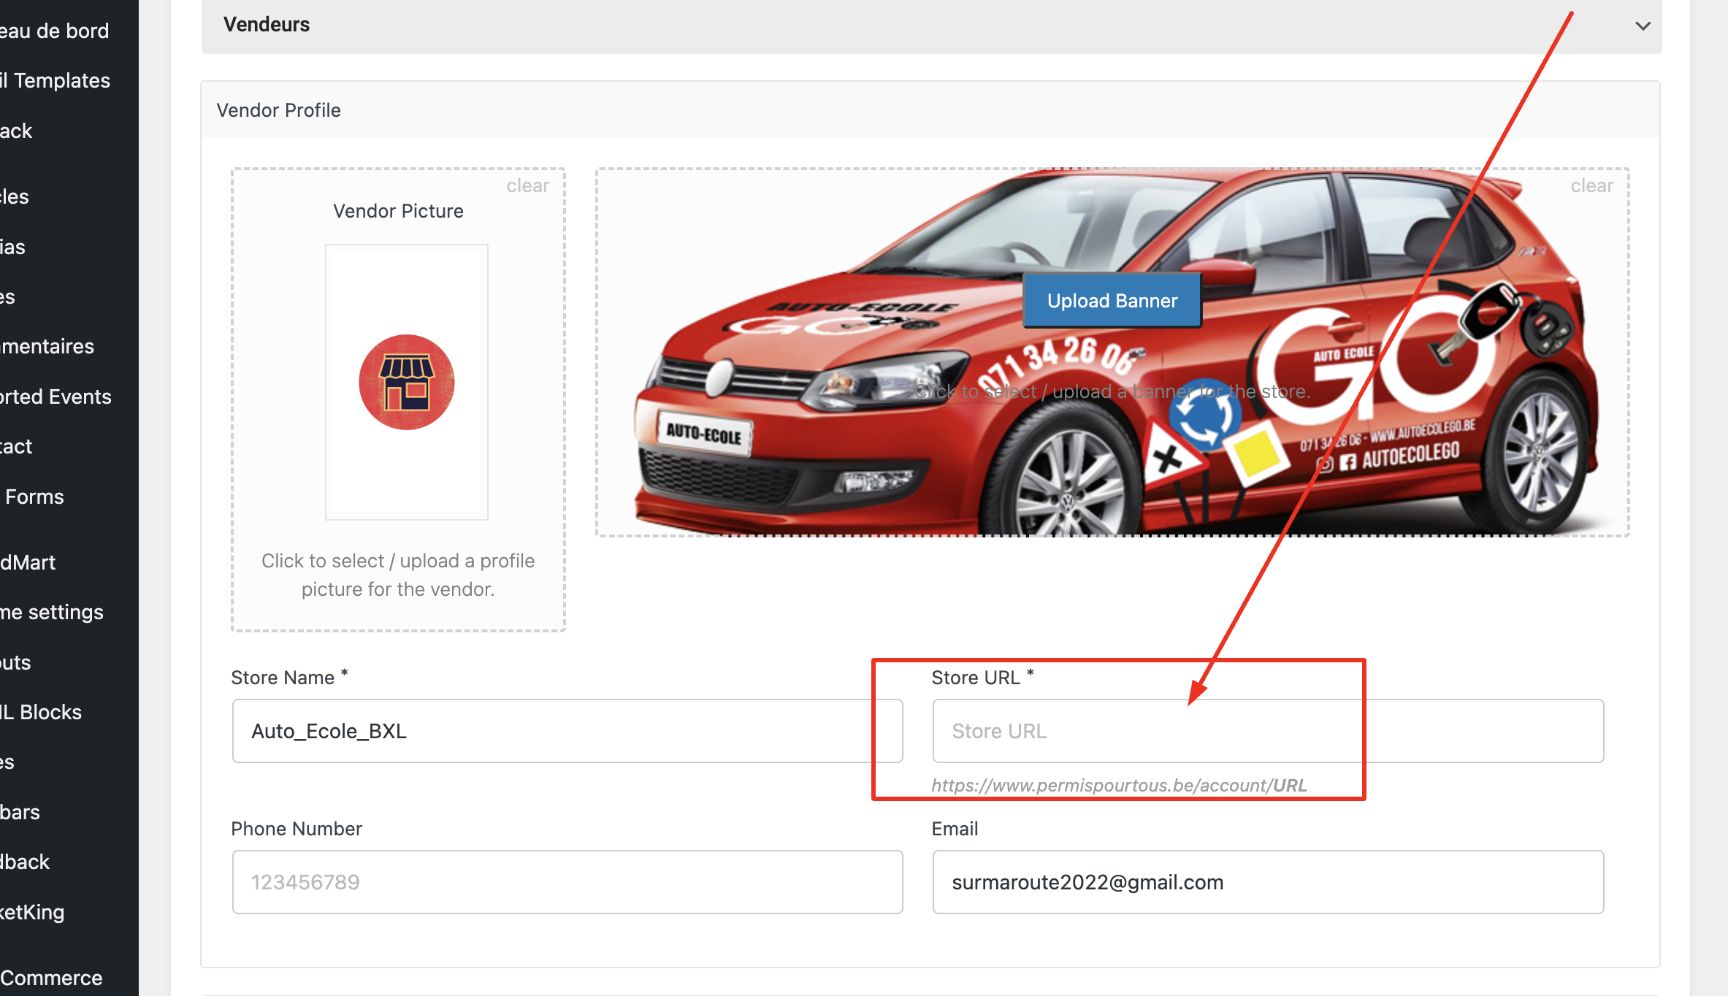Open the ketKing sidebar menu item
The image size is (1728, 996).
tap(32, 912)
